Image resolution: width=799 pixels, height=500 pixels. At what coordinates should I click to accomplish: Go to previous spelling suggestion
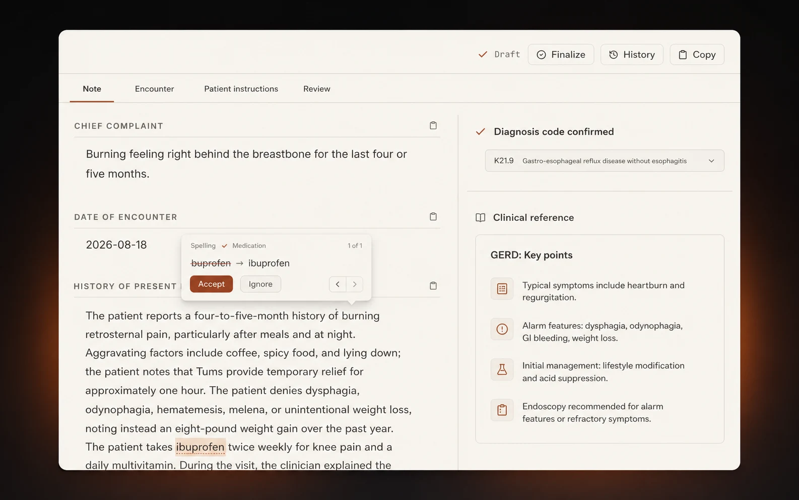pyautogui.click(x=338, y=284)
